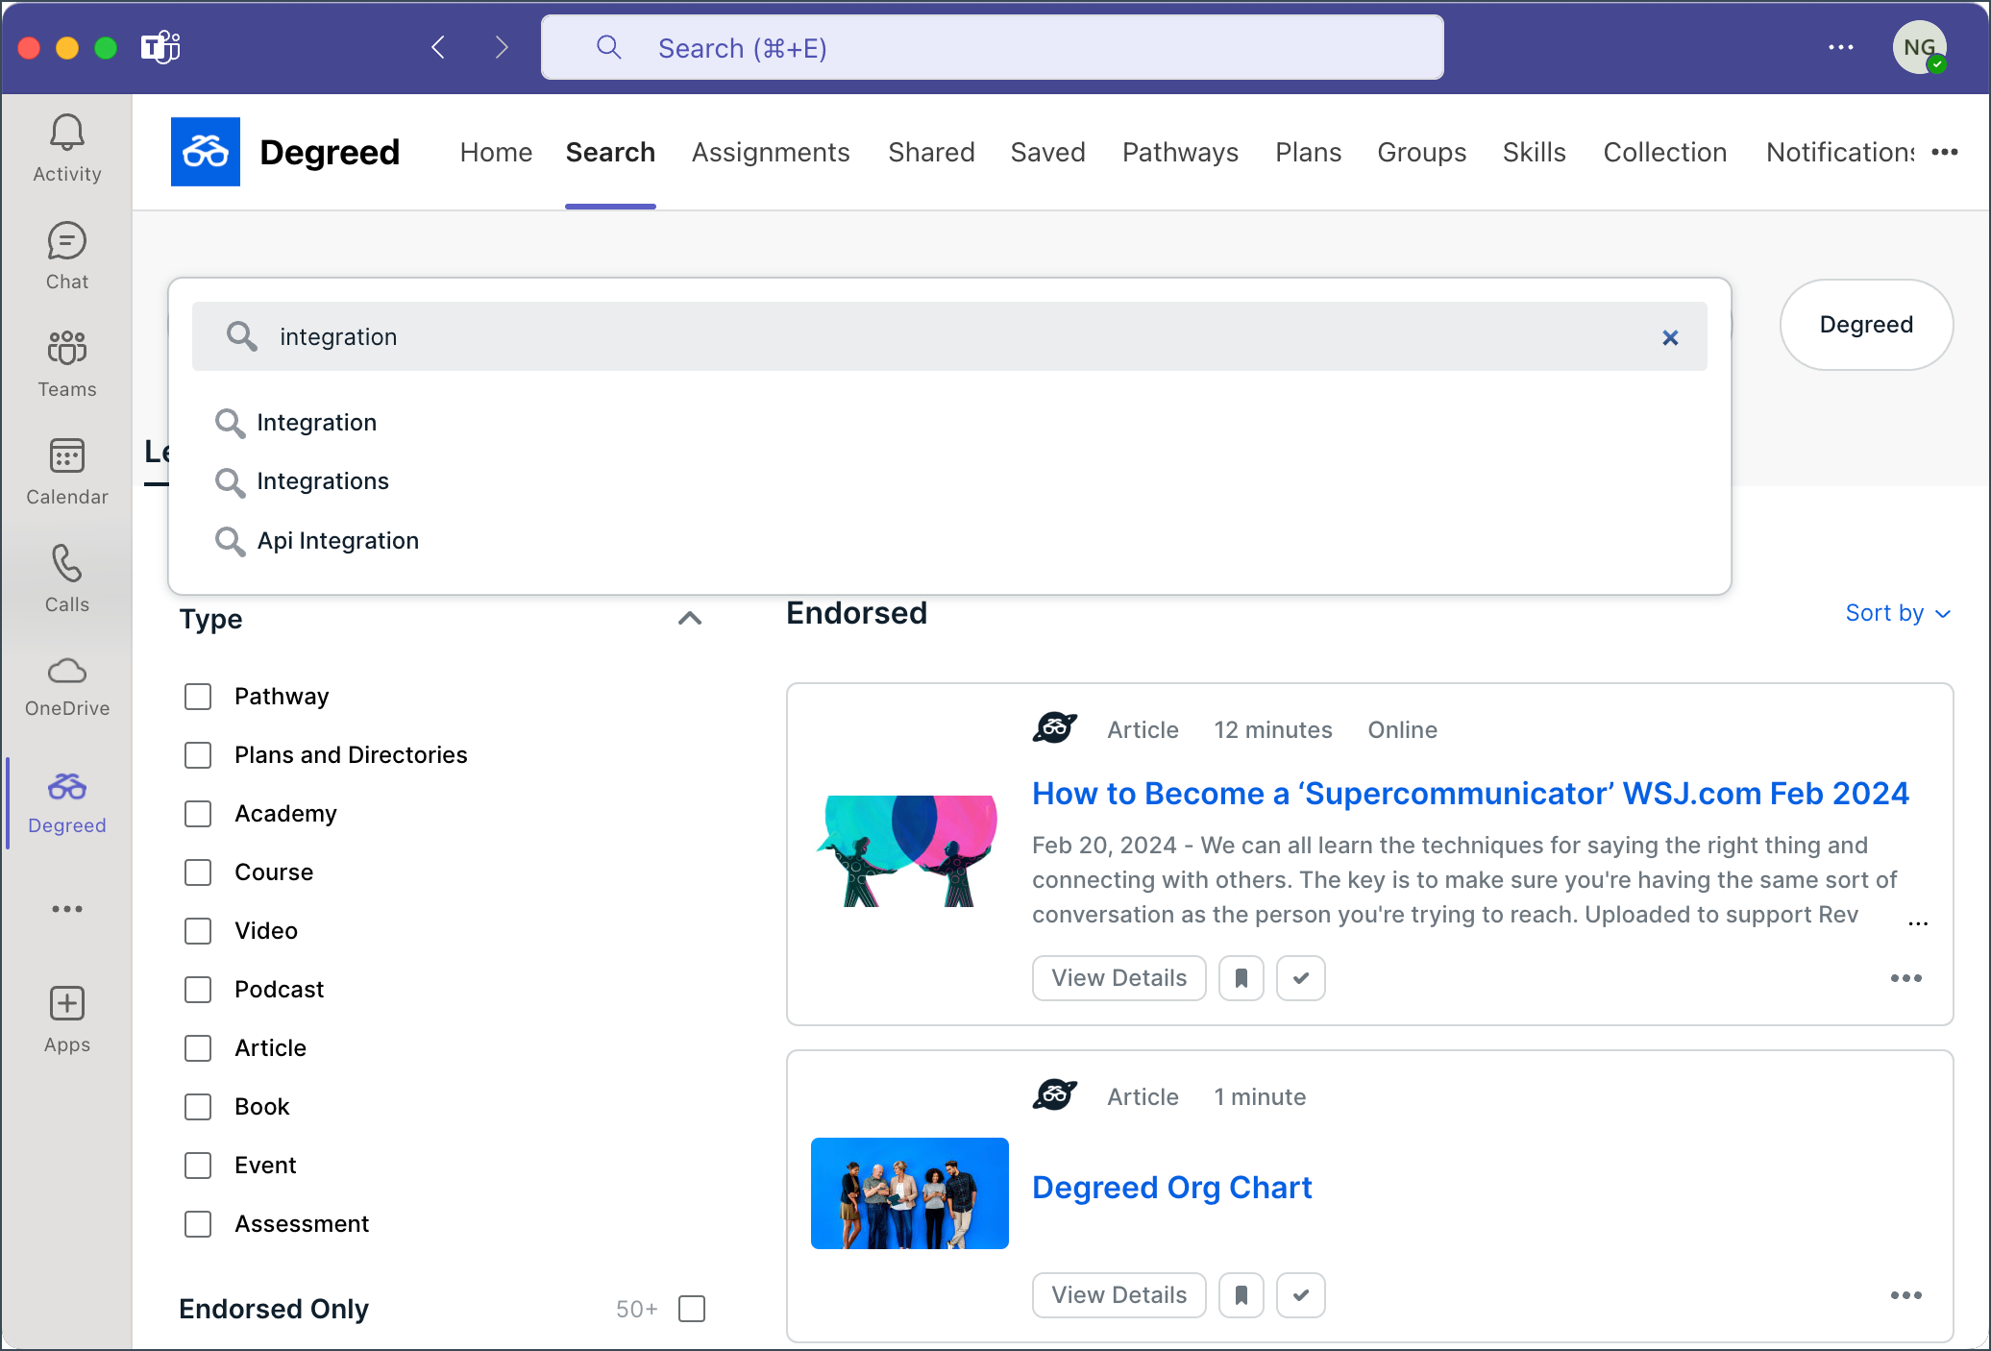The image size is (1991, 1351).
Task: Switch to the Groups tab
Action: (x=1421, y=152)
